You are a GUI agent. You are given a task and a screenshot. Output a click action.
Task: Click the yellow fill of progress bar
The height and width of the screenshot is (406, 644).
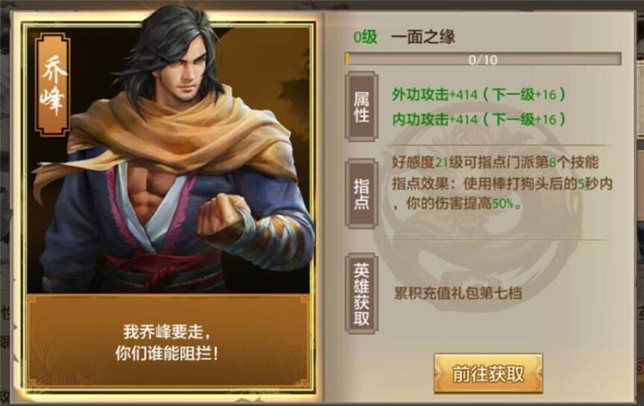click(x=348, y=59)
